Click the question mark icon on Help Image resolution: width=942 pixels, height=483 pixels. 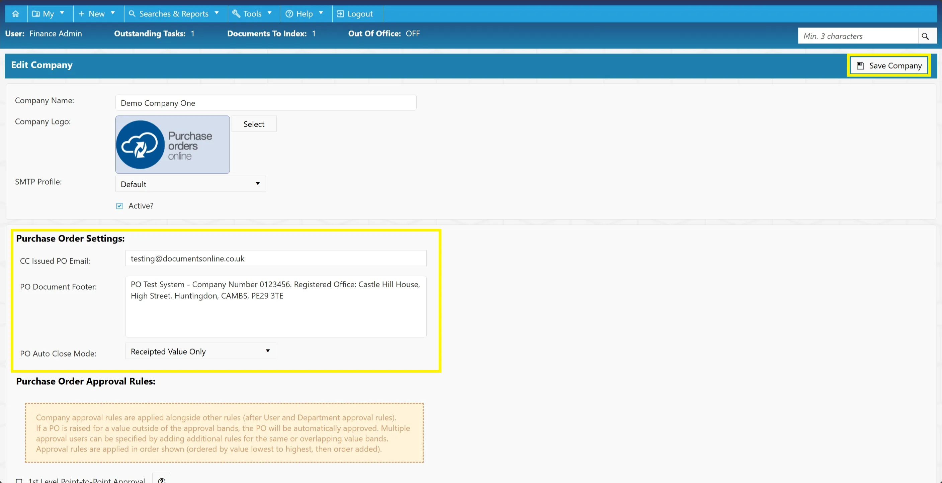[x=289, y=14]
